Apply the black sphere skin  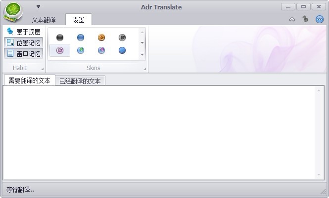click(60, 38)
